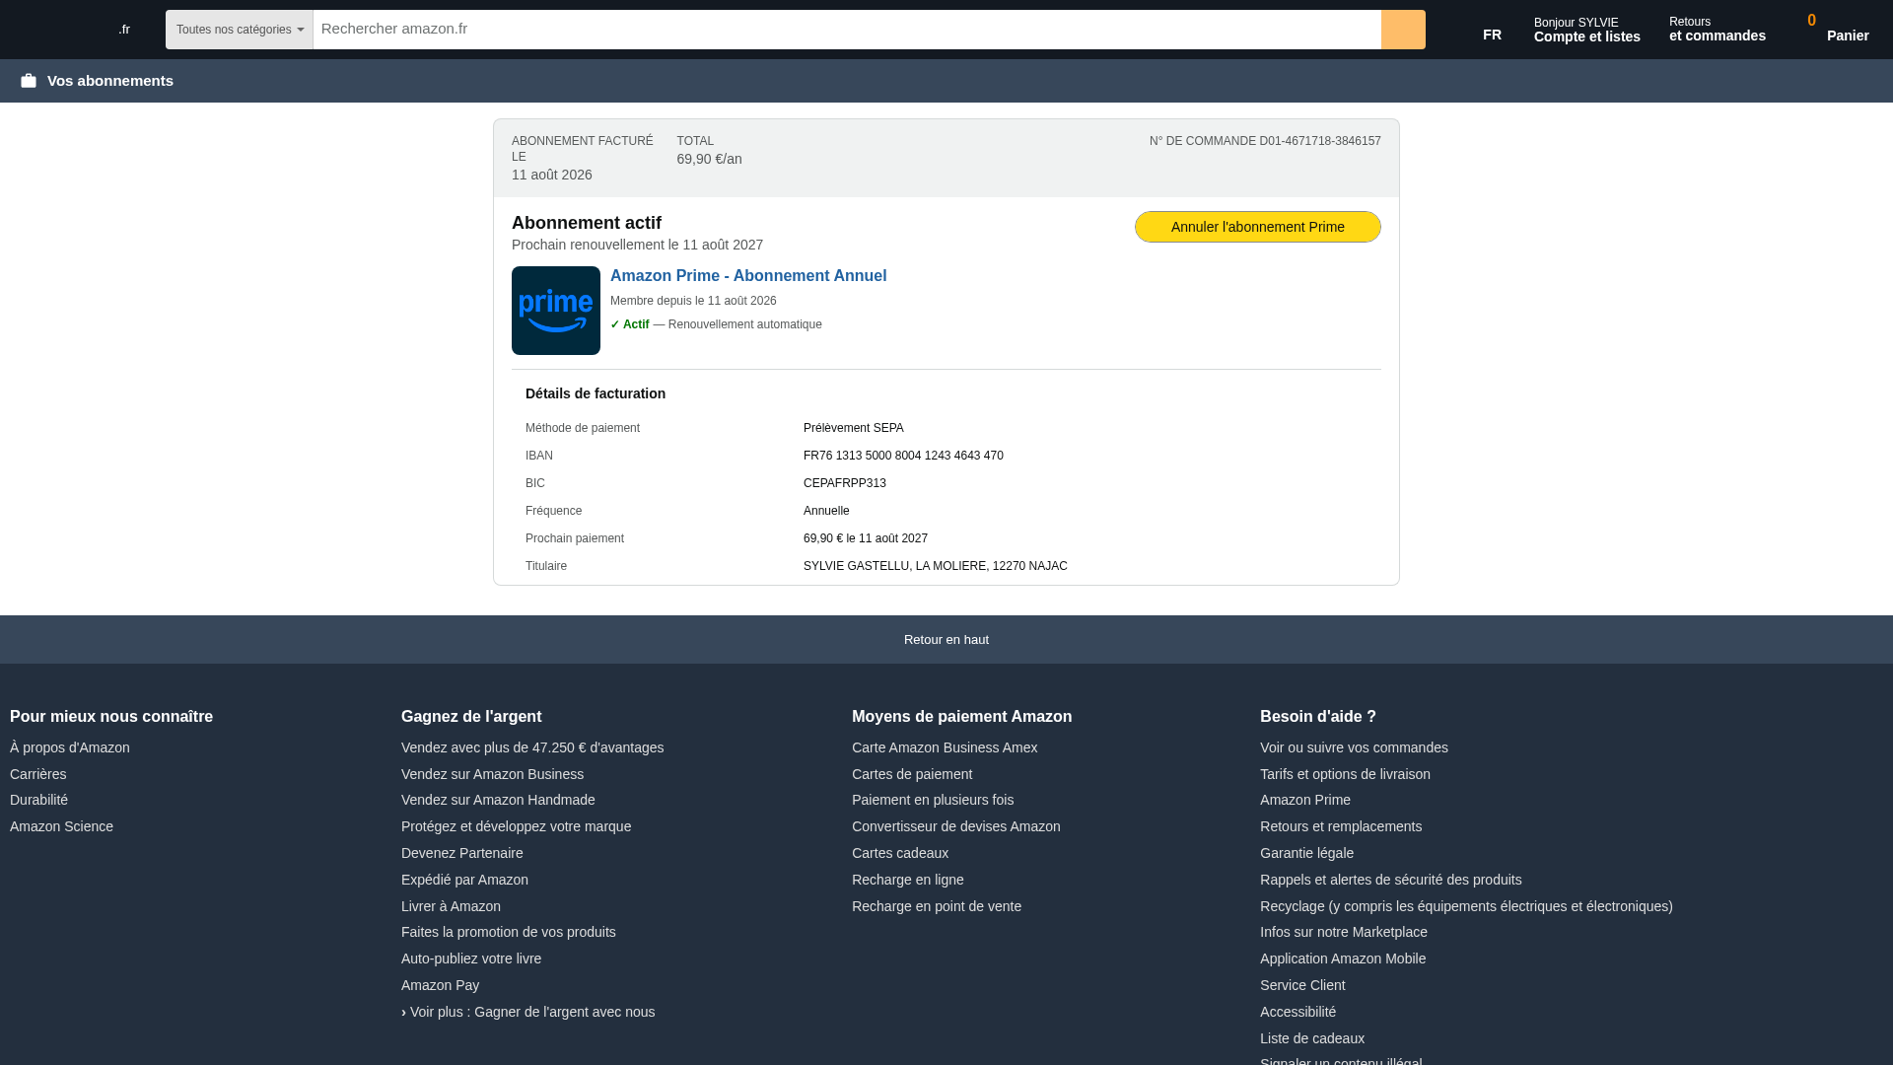Open Faites la promotion de vos produits

click(x=509, y=932)
